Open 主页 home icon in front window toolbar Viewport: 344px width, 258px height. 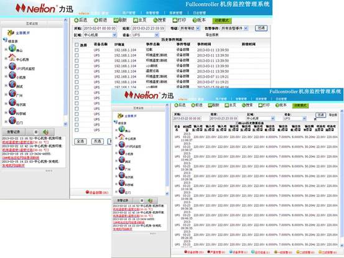227,105
